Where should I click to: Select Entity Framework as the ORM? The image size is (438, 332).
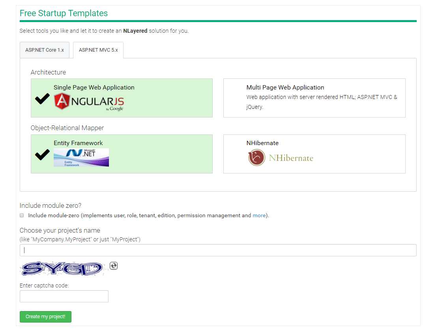pos(122,154)
